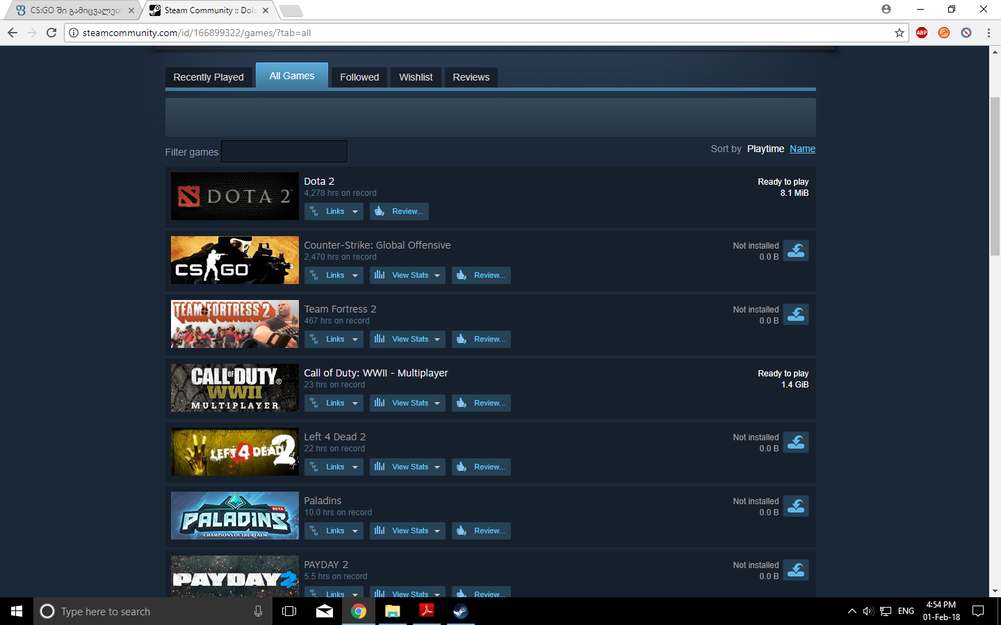Open Task View in the taskbar
1001x625 pixels.
[289, 611]
